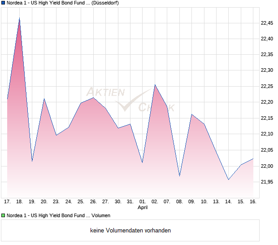Click the 22,10 price axis label
Screen dimensions: 278x245
pyautogui.click(x=267, y=134)
